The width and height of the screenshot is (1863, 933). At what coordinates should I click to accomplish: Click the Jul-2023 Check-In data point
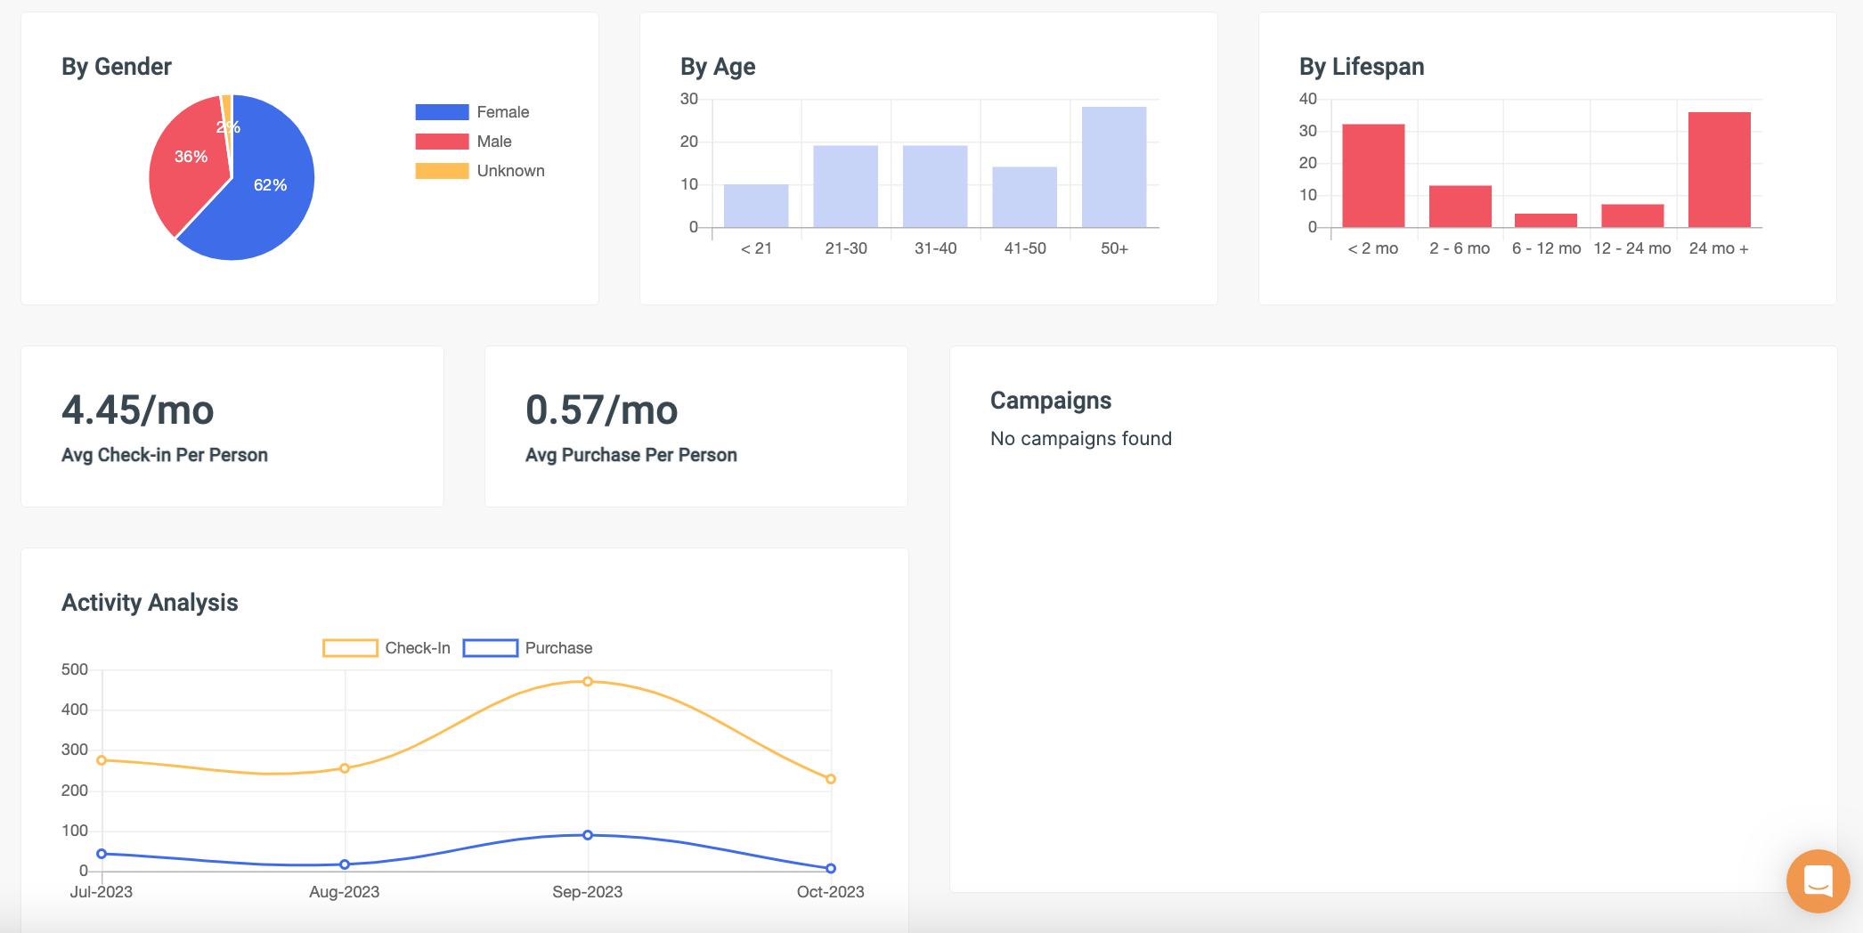[x=102, y=760]
